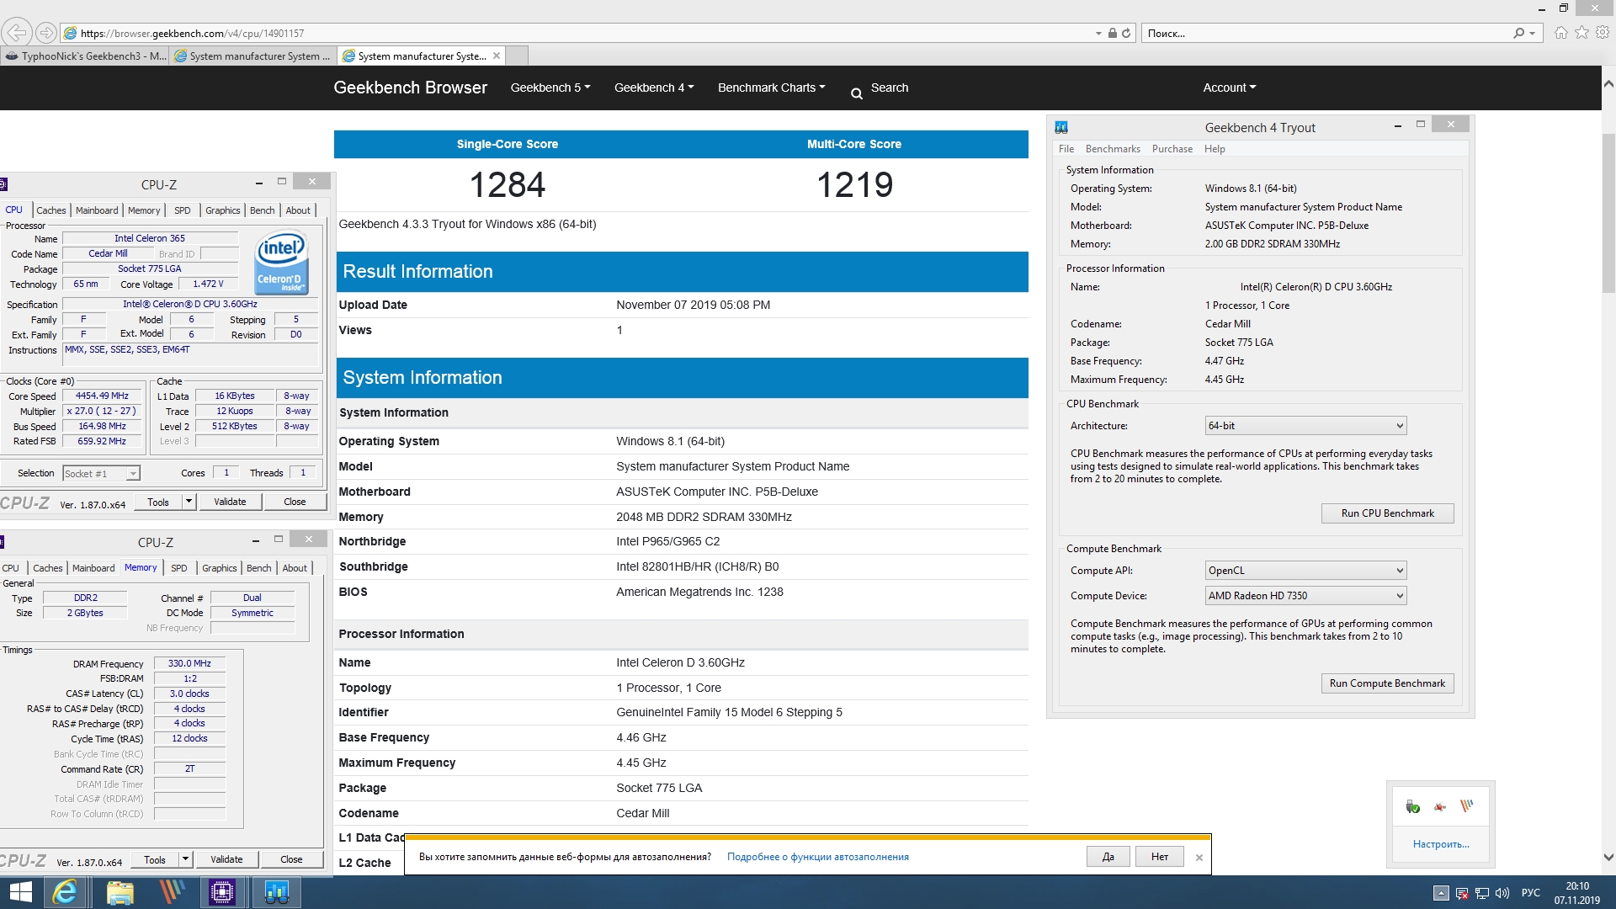Viewport: 1616px width, 909px height.
Task: Open Graphics tab in upper CPU-Z
Action: pos(223,210)
